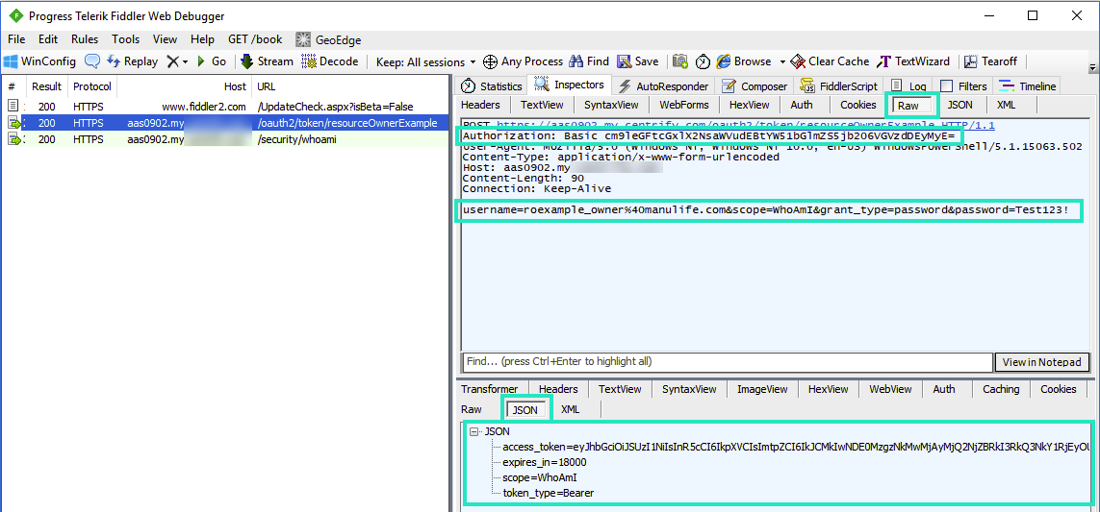Select the token_type=Bearer node
Viewport: 1100px width, 512px height.
pos(549,494)
